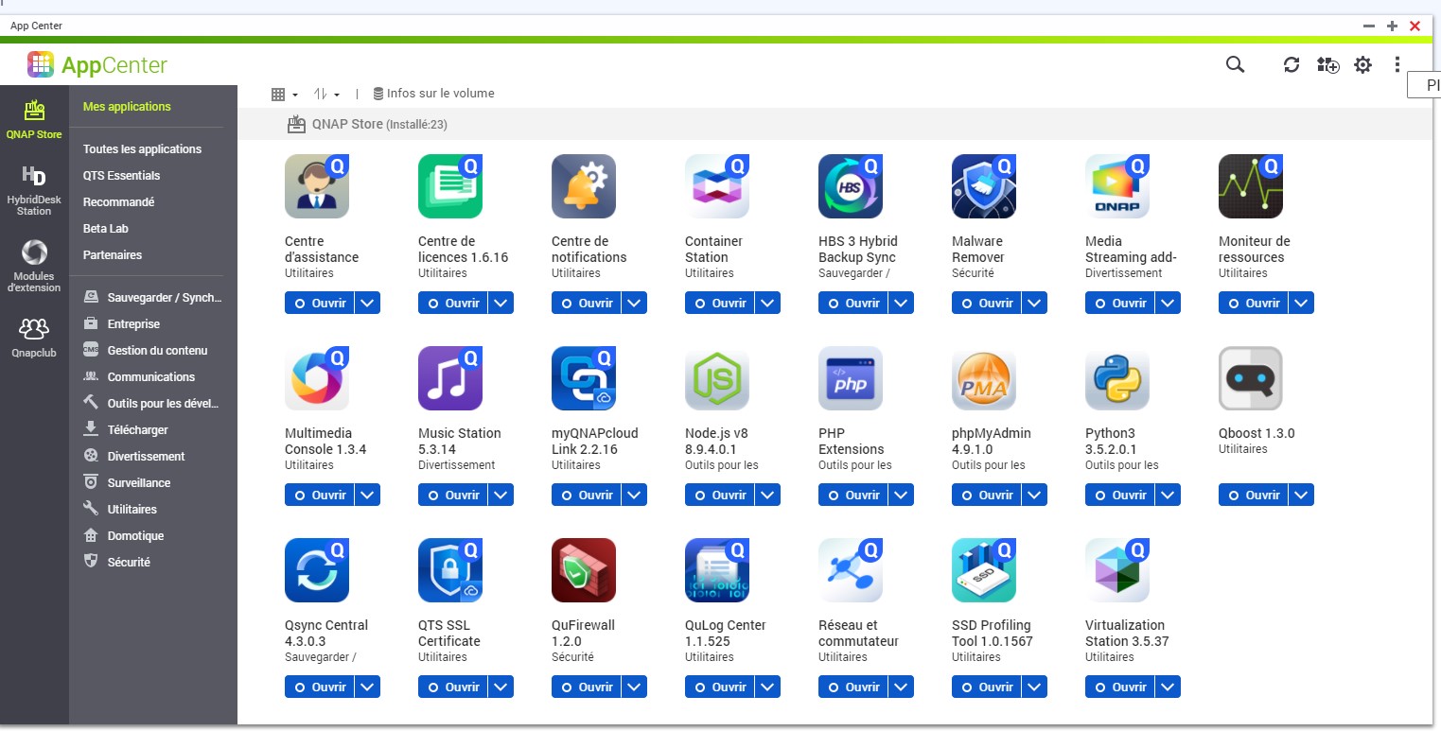The image size is (1441, 731).
Task: Open the Qnapclub store tab
Action: pos(34,337)
